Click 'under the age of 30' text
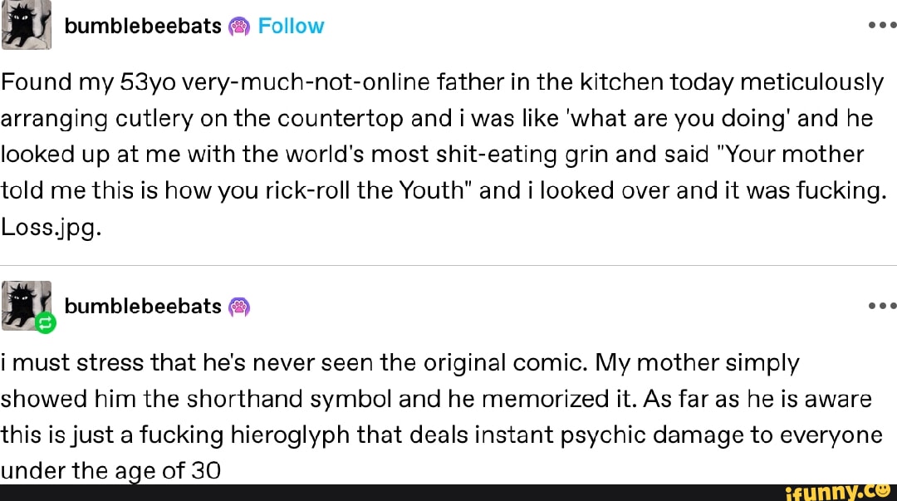 click(110, 471)
